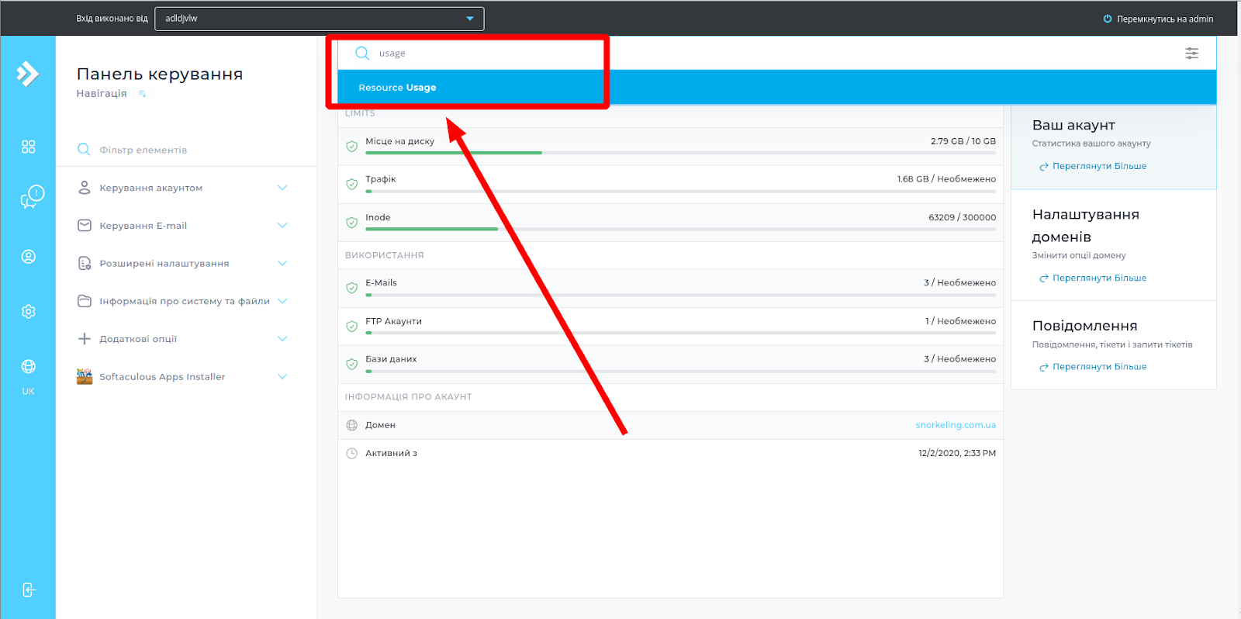Expand Керування E-mail chevron
Image resolution: width=1241 pixels, height=619 pixels.
282,225
